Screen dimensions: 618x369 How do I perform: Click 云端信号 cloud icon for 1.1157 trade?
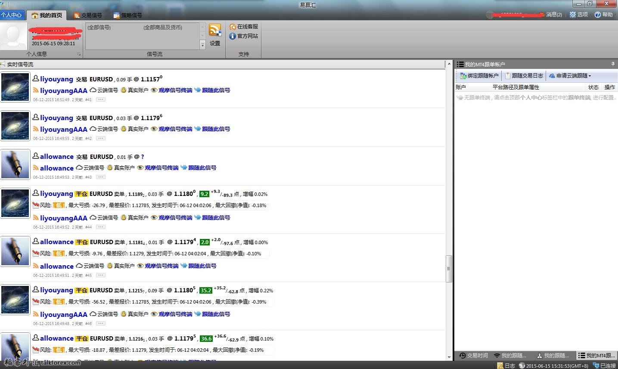click(93, 90)
